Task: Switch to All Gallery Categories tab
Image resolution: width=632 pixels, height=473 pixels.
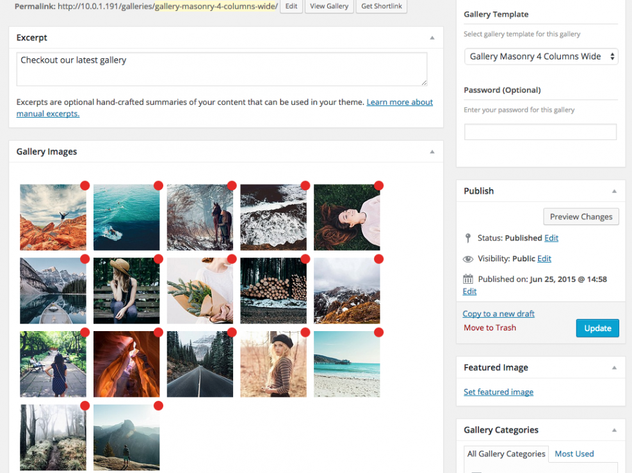Action: coord(506,454)
